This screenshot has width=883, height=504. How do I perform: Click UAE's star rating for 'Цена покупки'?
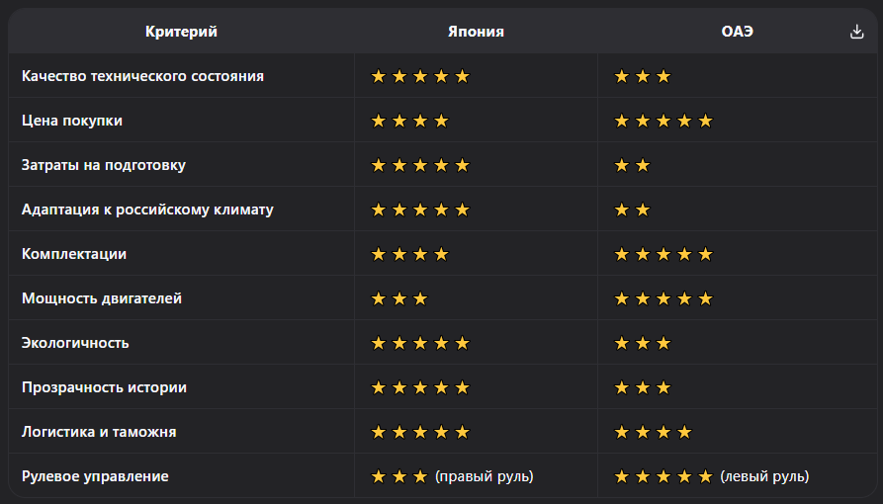click(663, 121)
